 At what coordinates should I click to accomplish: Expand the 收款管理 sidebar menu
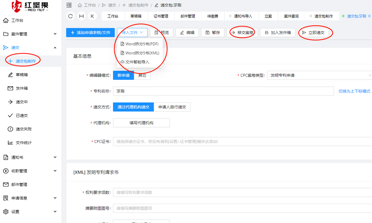coord(55,171)
